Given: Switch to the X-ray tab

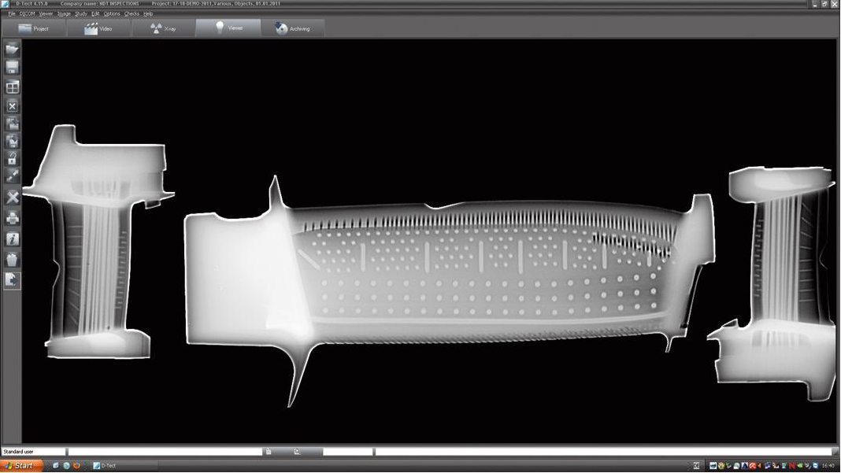Looking at the screenshot, I should click(163, 28).
